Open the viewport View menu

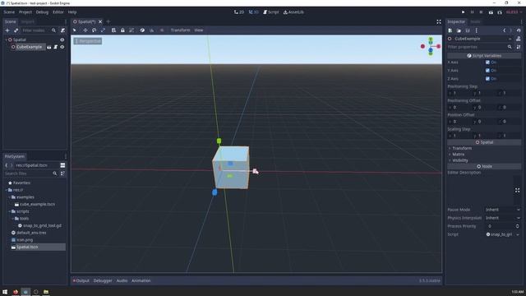[199, 30]
